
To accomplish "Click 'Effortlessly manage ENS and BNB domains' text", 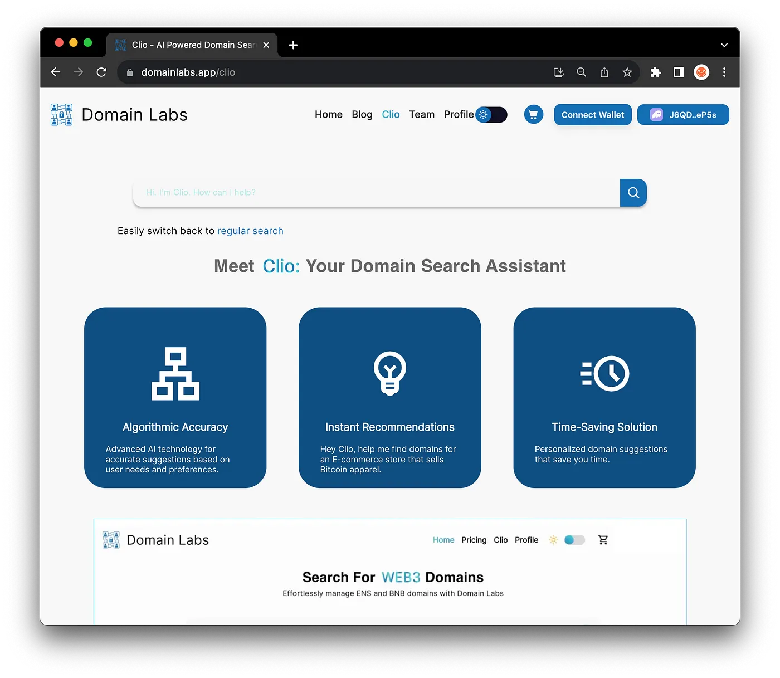I will click(393, 593).
